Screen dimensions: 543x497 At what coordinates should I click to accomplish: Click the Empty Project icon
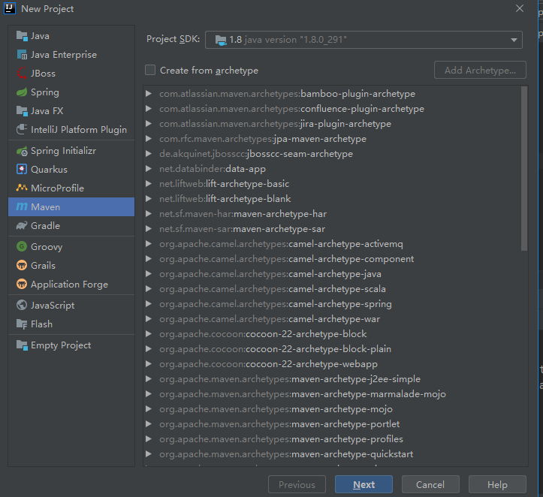pyautogui.click(x=22, y=345)
